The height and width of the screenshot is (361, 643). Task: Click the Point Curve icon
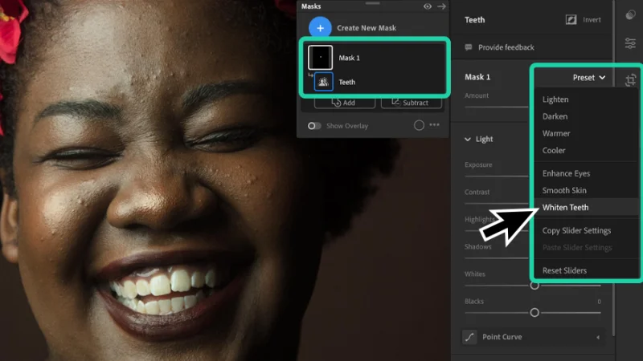pos(469,337)
